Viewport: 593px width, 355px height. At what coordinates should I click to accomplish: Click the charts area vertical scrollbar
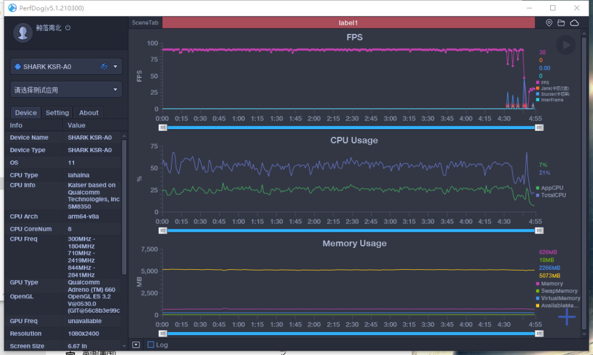pyautogui.click(x=584, y=182)
